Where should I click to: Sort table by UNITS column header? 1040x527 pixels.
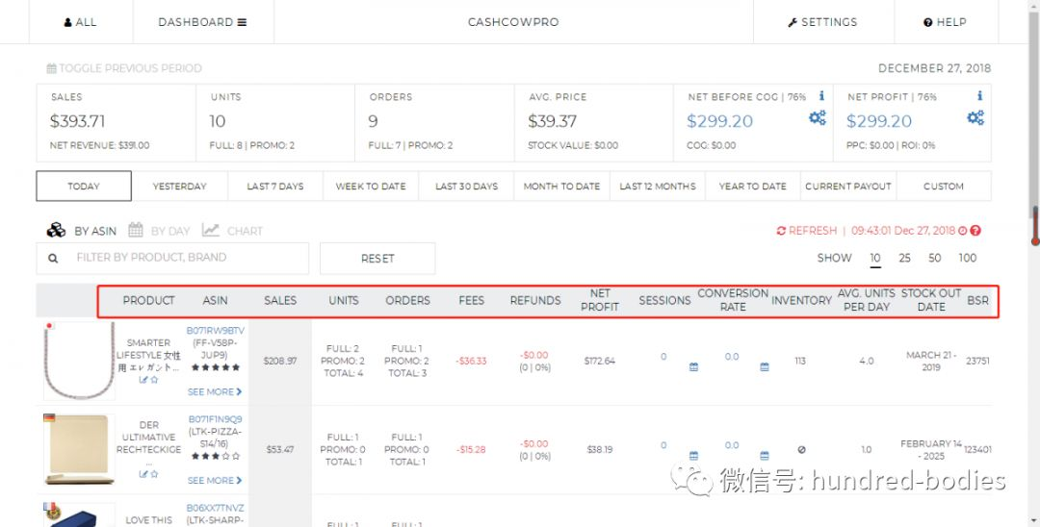(x=344, y=301)
